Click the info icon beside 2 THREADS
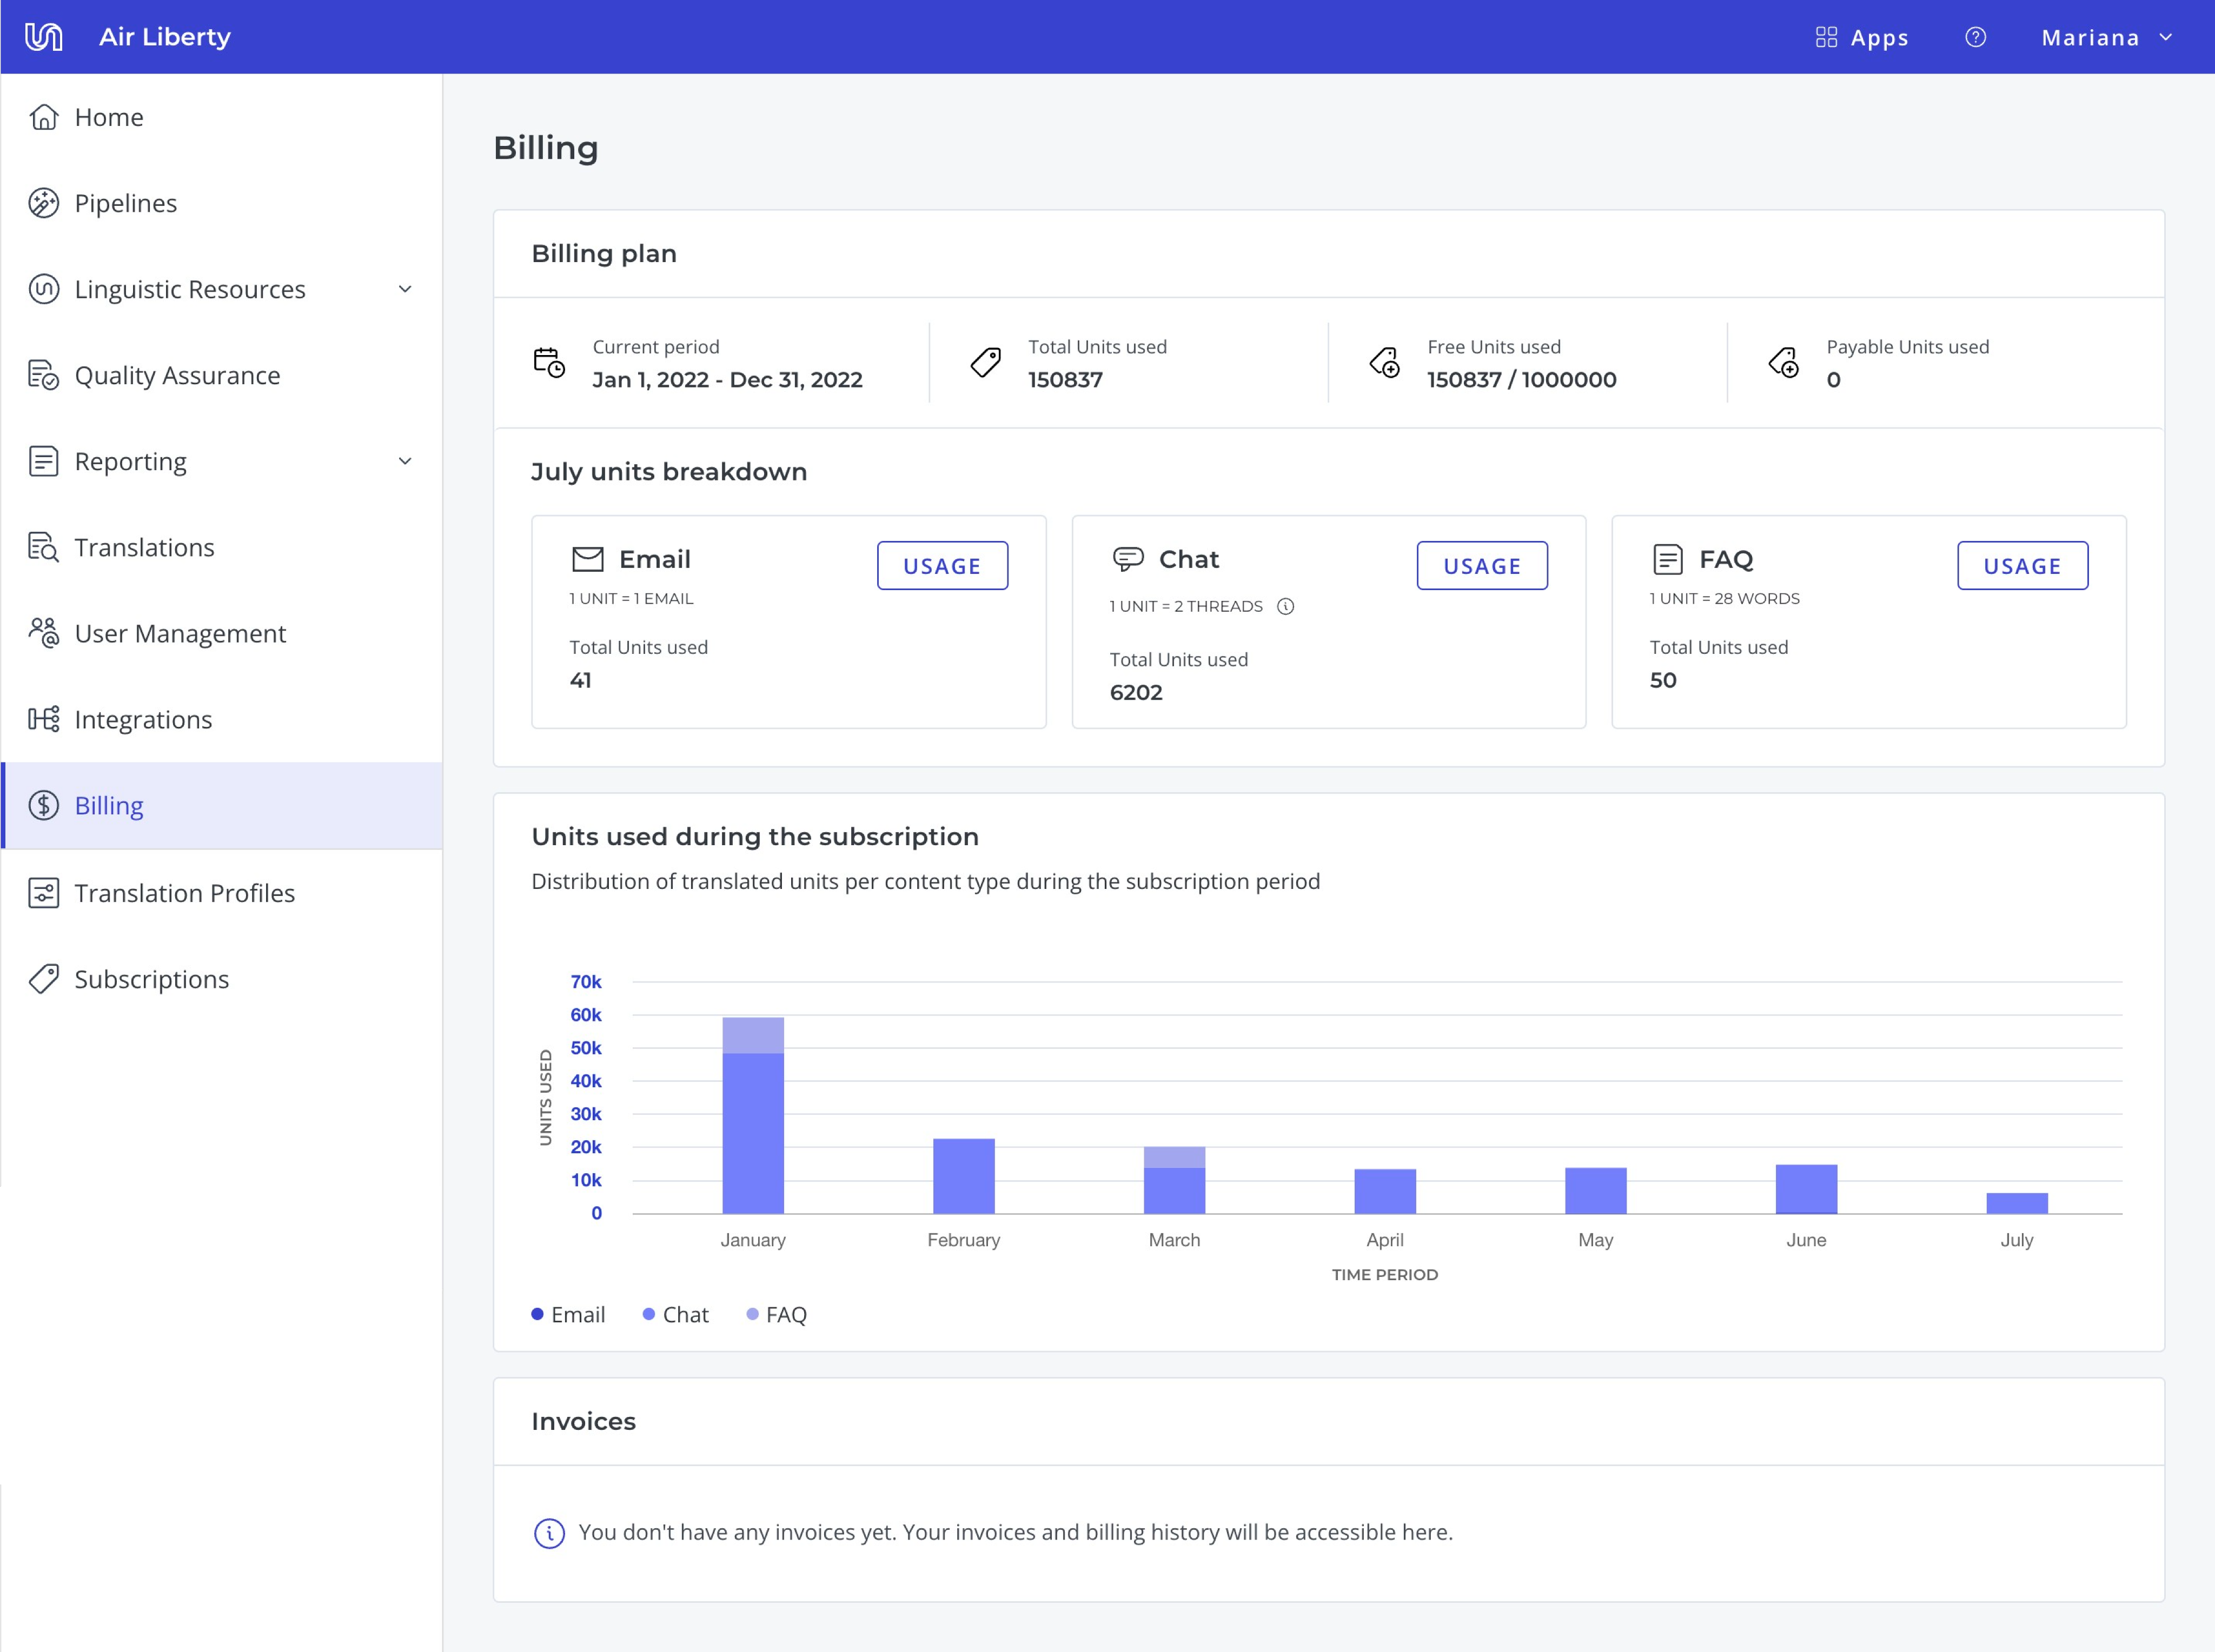The width and height of the screenshot is (2215, 1652). 1286,606
